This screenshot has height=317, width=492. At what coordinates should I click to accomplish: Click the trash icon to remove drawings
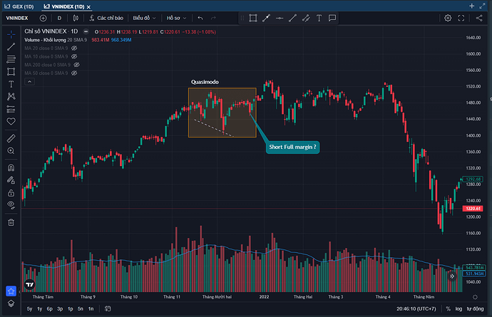[x=11, y=222]
